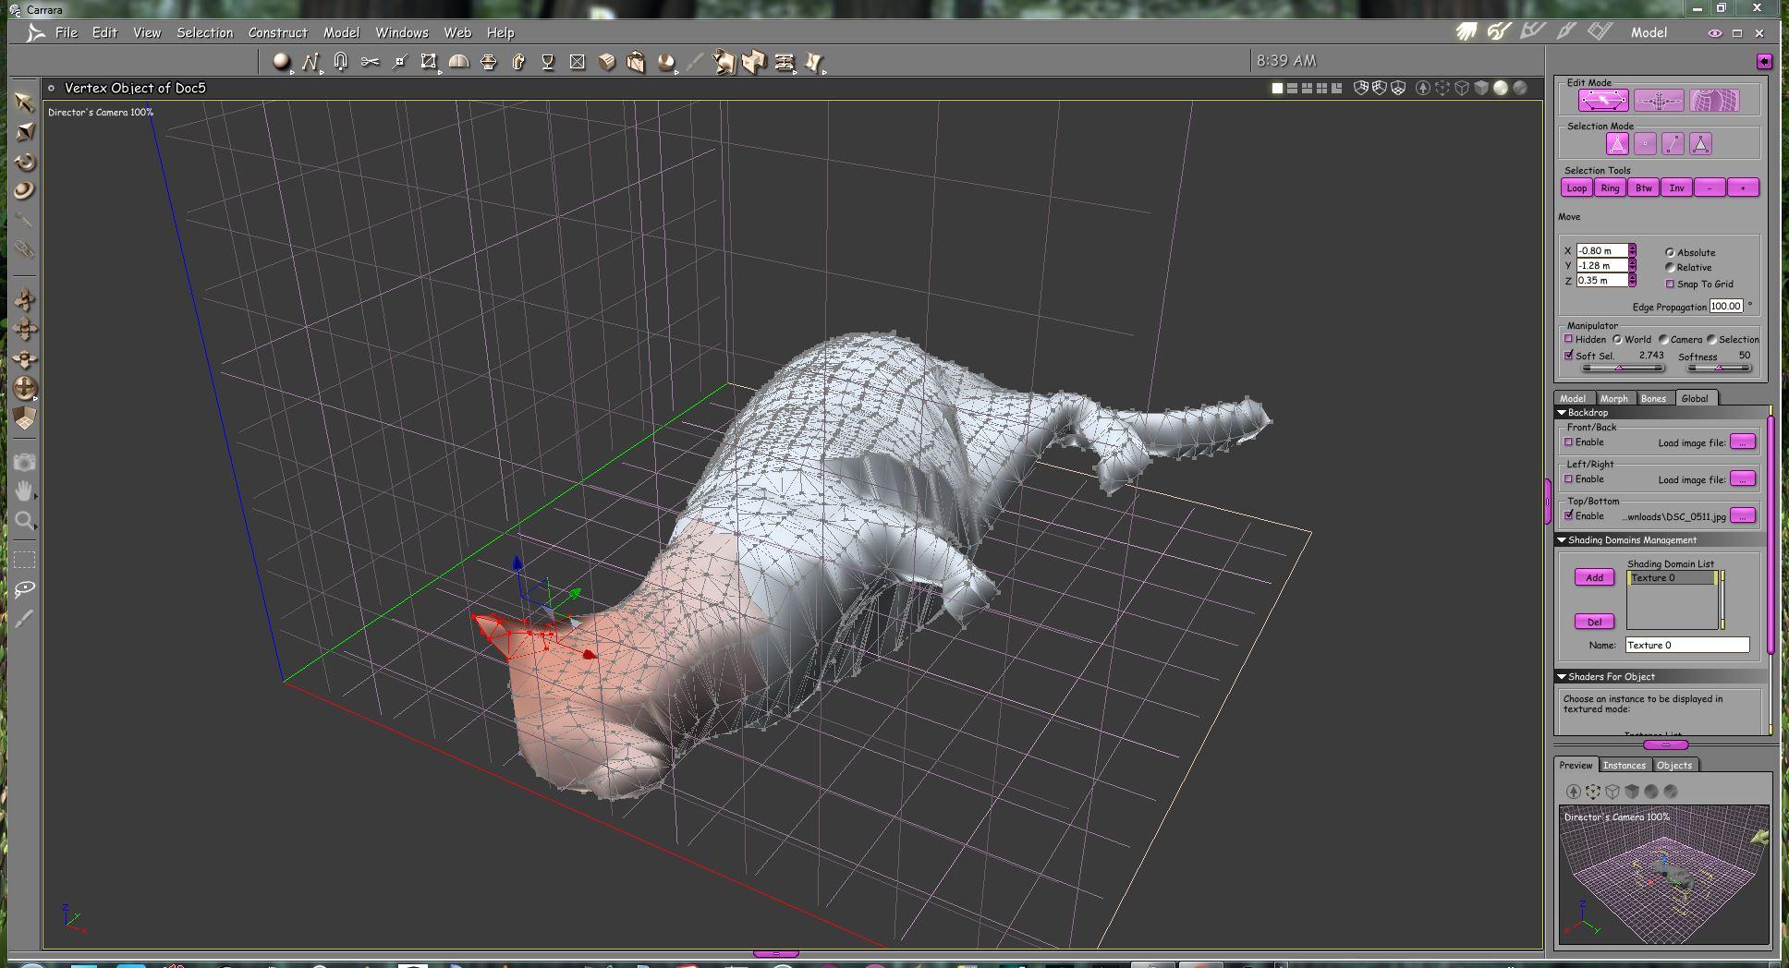Viewport: 1789px width, 968px height.
Task: Select the polyline drawing tool
Action: tap(310, 62)
